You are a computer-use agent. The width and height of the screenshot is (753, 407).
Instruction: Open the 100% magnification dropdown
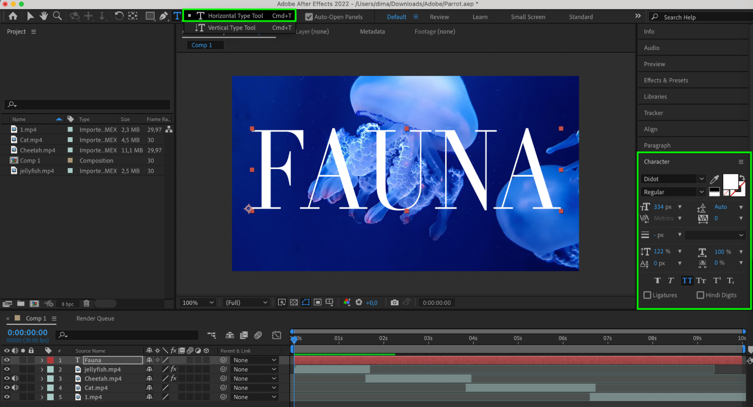coord(198,303)
